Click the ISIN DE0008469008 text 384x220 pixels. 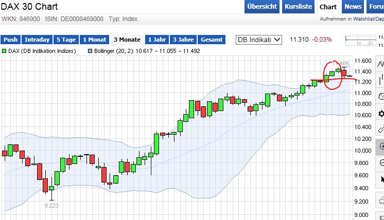74,19
